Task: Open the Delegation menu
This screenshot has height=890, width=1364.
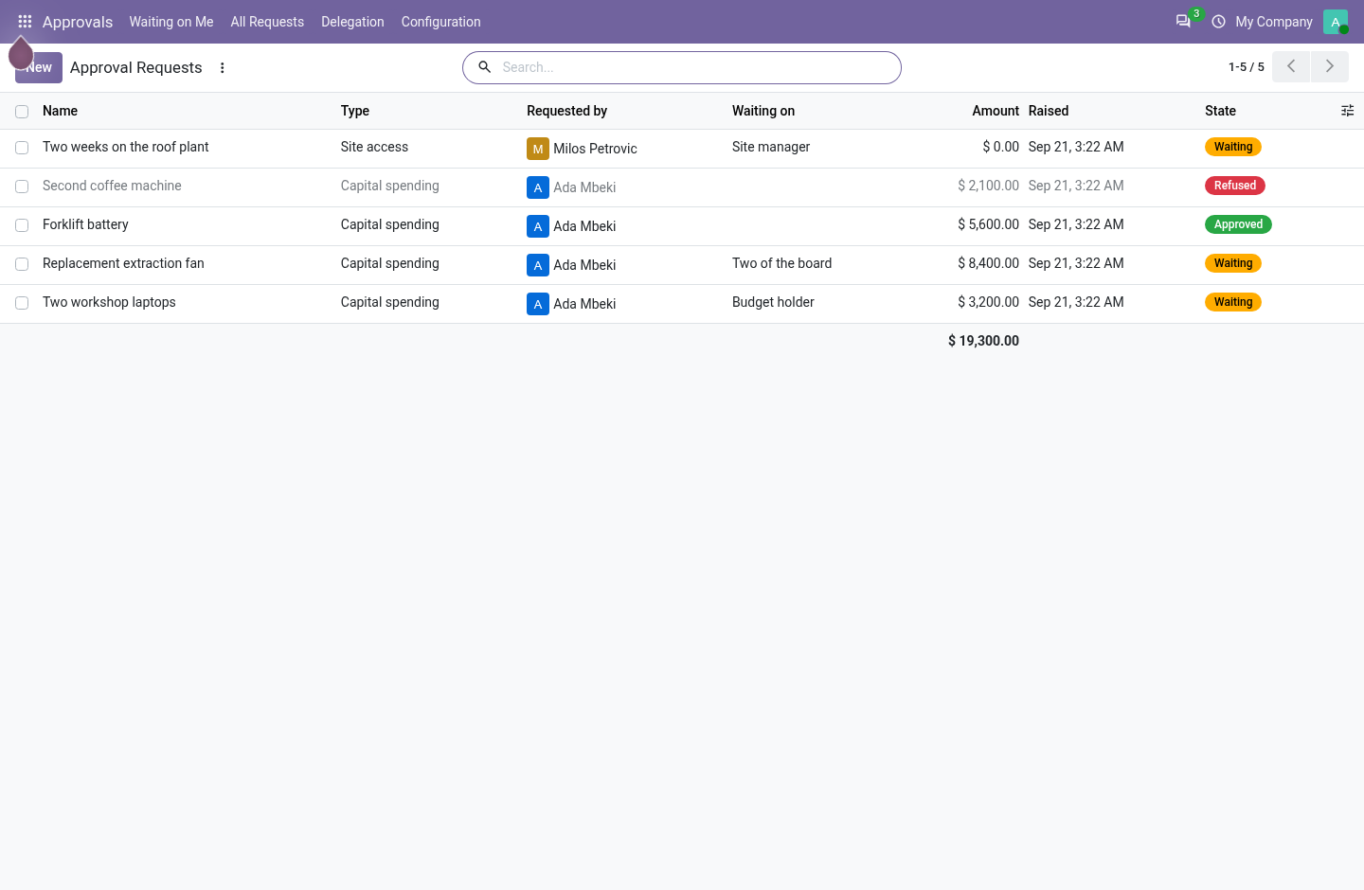Action: click(x=352, y=22)
